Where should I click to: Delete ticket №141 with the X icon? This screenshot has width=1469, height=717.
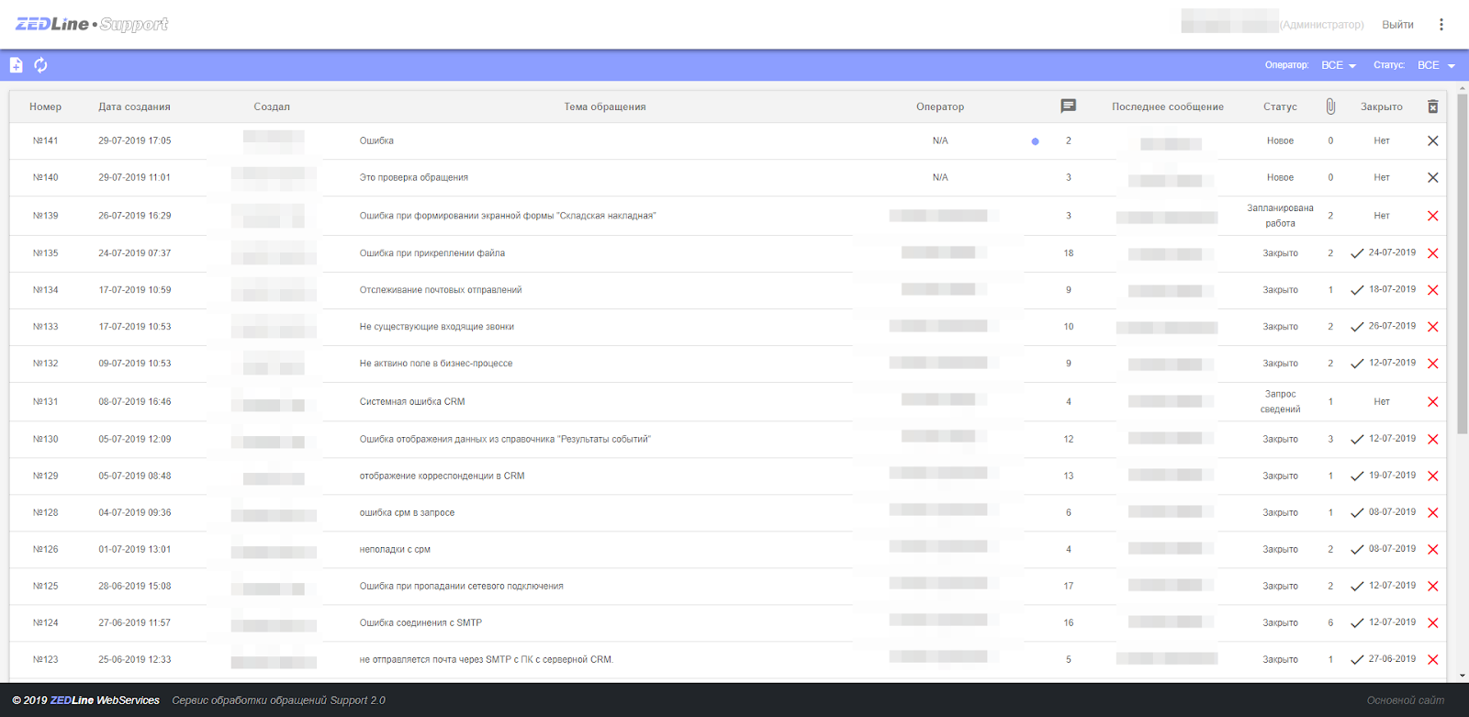1432,141
